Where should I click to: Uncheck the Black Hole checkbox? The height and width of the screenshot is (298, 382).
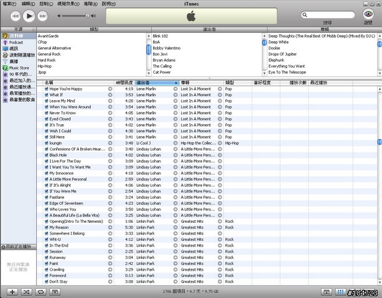[46, 155]
